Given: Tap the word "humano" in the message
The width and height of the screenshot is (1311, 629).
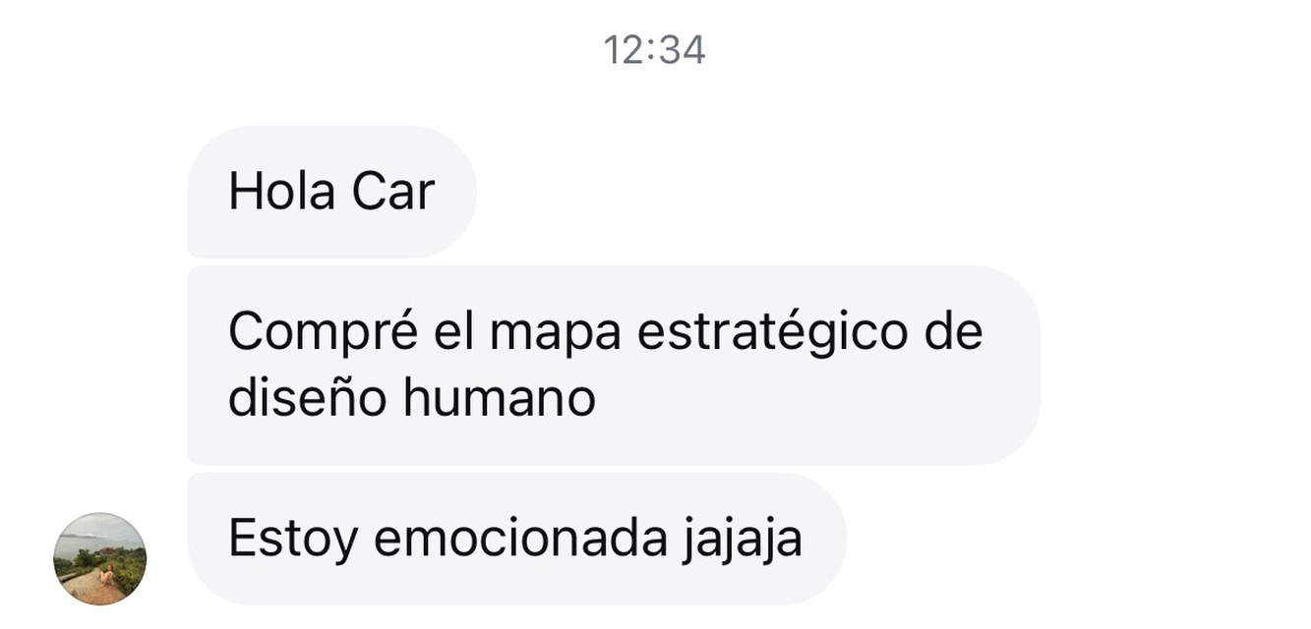Looking at the screenshot, I should [x=500, y=398].
